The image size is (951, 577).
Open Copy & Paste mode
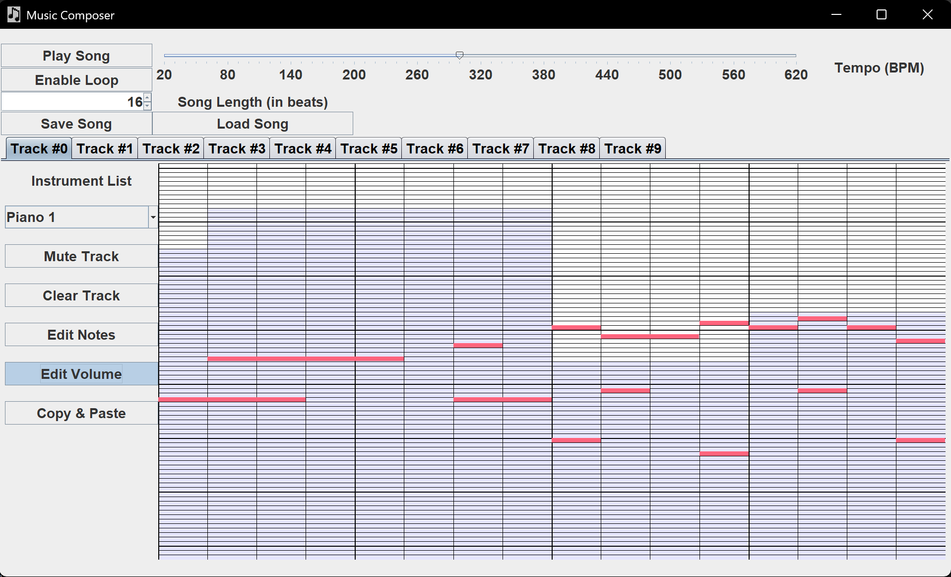[81, 413]
